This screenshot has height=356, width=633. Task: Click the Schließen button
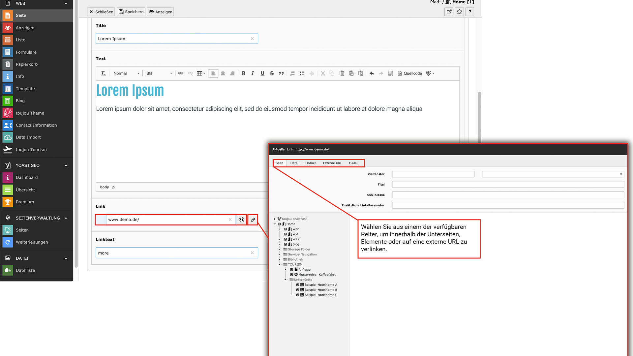click(101, 12)
